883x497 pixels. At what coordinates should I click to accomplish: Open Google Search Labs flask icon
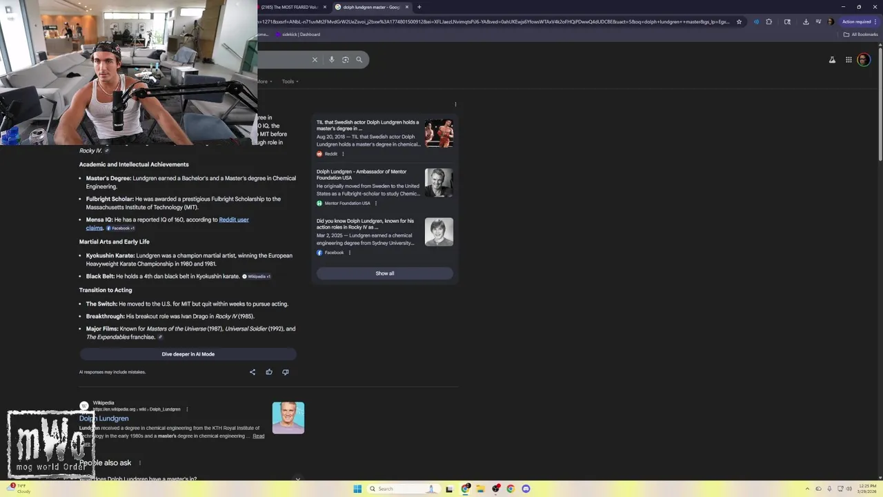pyautogui.click(x=832, y=60)
